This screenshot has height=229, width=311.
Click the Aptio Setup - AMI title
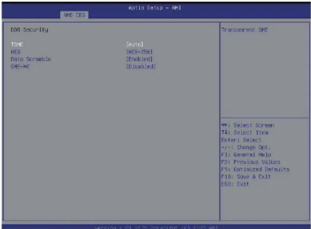coord(155,8)
